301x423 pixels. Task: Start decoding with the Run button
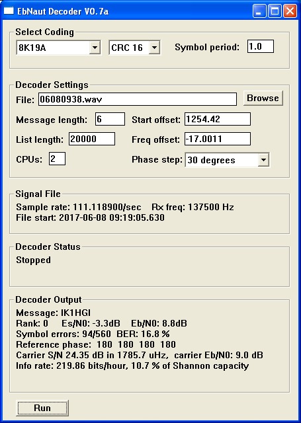(42, 408)
